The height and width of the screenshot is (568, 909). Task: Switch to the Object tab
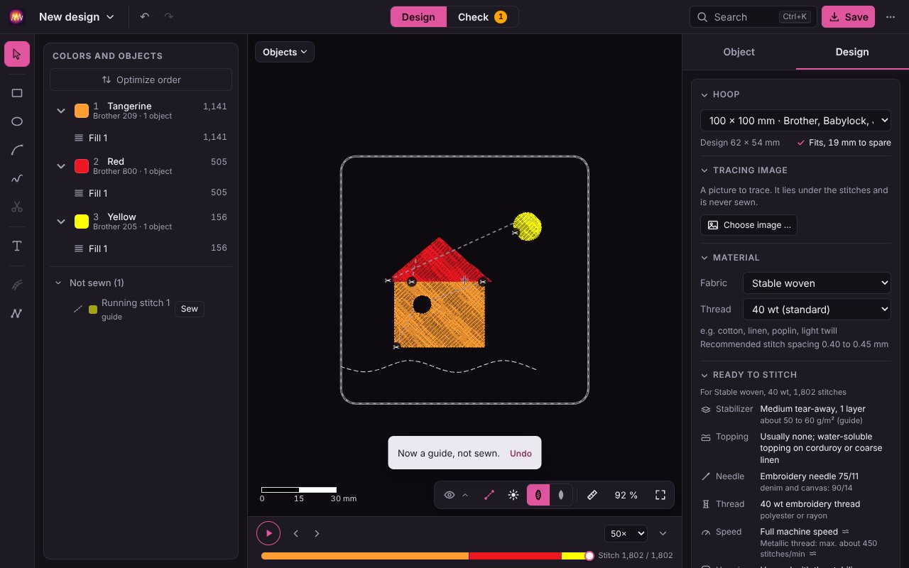[739, 52]
